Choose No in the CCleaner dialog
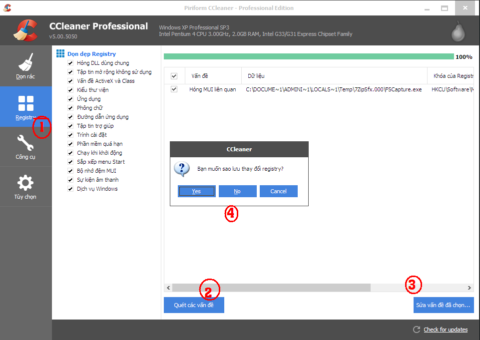The width and height of the screenshot is (480, 340). 237,191
